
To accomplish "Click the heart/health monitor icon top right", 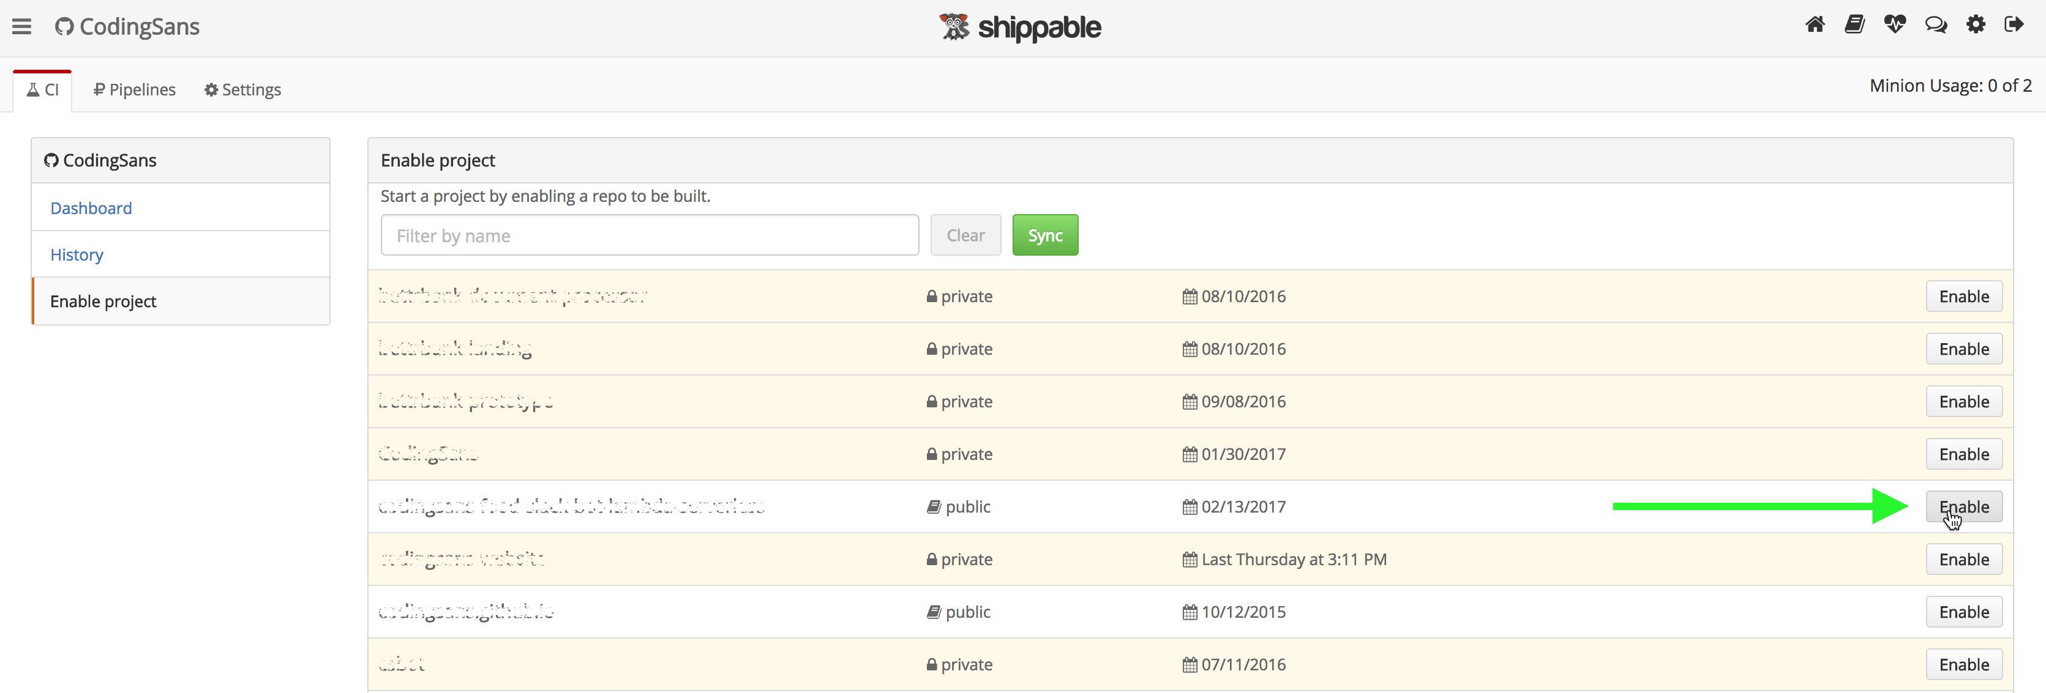I will click(1895, 24).
